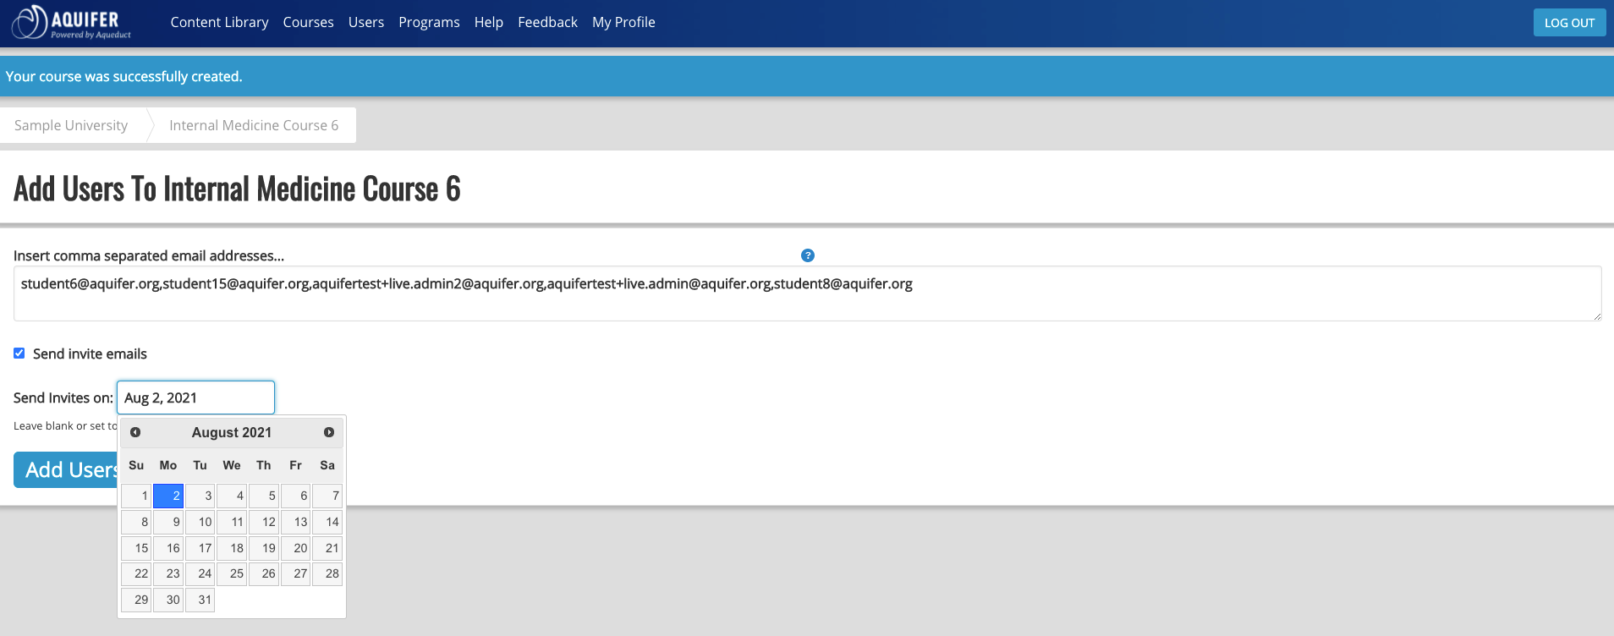This screenshot has height=636, width=1614.
Task: Select August 10 in calendar
Action: click(x=200, y=522)
